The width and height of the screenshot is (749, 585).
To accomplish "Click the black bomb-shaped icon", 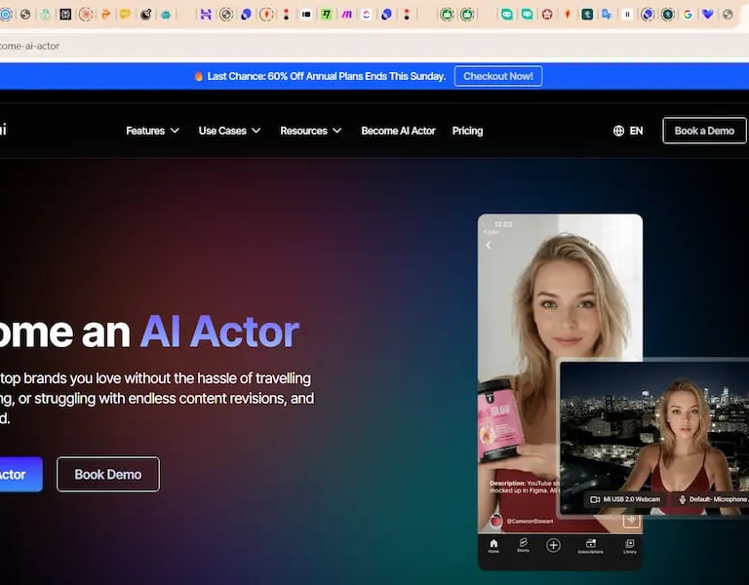I will click(145, 15).
